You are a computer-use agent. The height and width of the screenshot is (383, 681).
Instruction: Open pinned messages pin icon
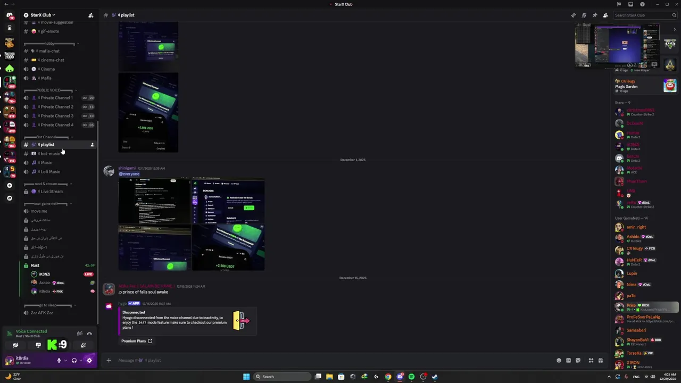click(x=594, y=15)
